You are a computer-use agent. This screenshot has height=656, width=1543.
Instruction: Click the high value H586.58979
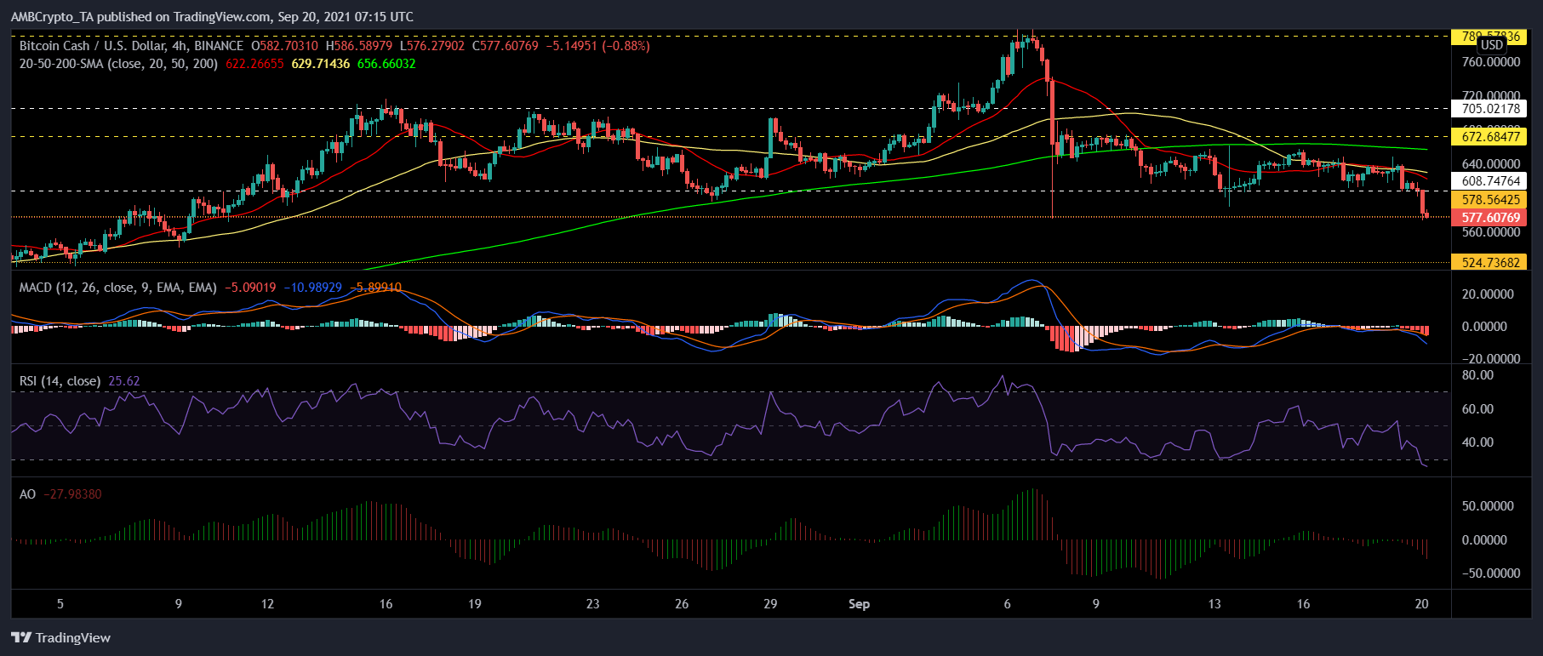pyautogui.click(x=359, y=46)
